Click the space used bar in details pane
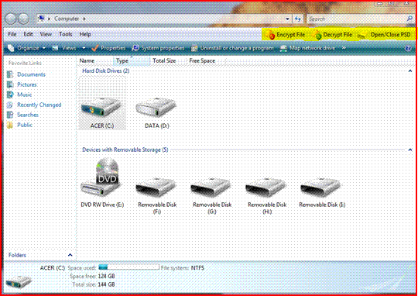Viewport: 418px width, 296px height. (128, 267)
